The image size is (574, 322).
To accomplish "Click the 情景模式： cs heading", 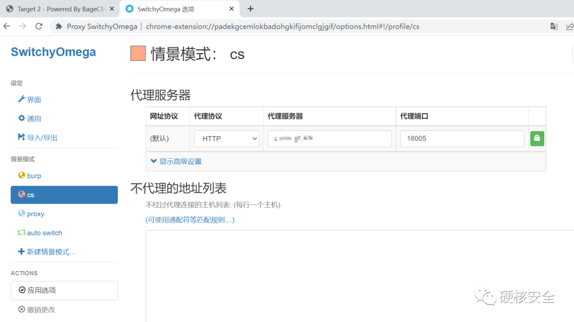I will (197, 54).
